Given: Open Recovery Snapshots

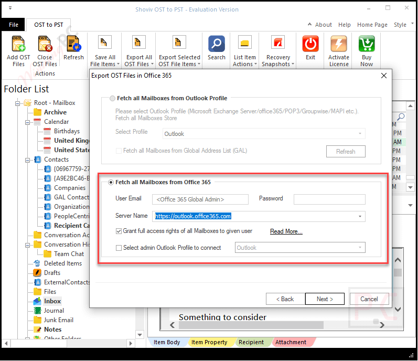Looking at the screenshot, I should click(278, 51).
